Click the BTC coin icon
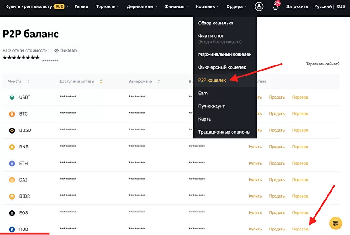350x235 pixels. coord(12,114)
